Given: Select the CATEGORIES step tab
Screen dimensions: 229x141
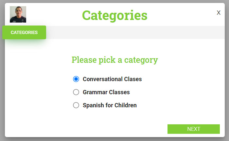Looking at the screenshot, I should (24, 32).
